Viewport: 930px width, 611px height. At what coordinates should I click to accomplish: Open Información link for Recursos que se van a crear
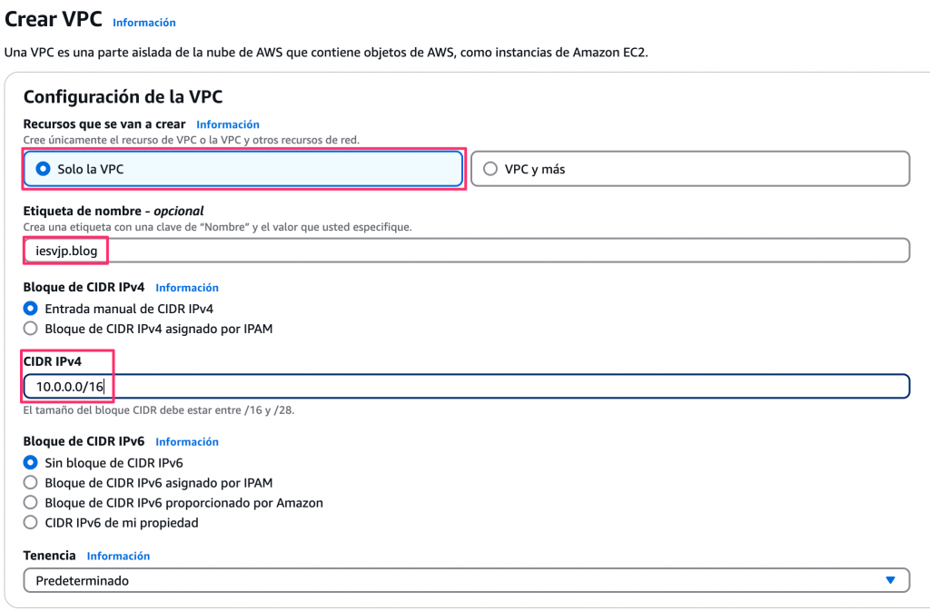click(x=228, y=124)
